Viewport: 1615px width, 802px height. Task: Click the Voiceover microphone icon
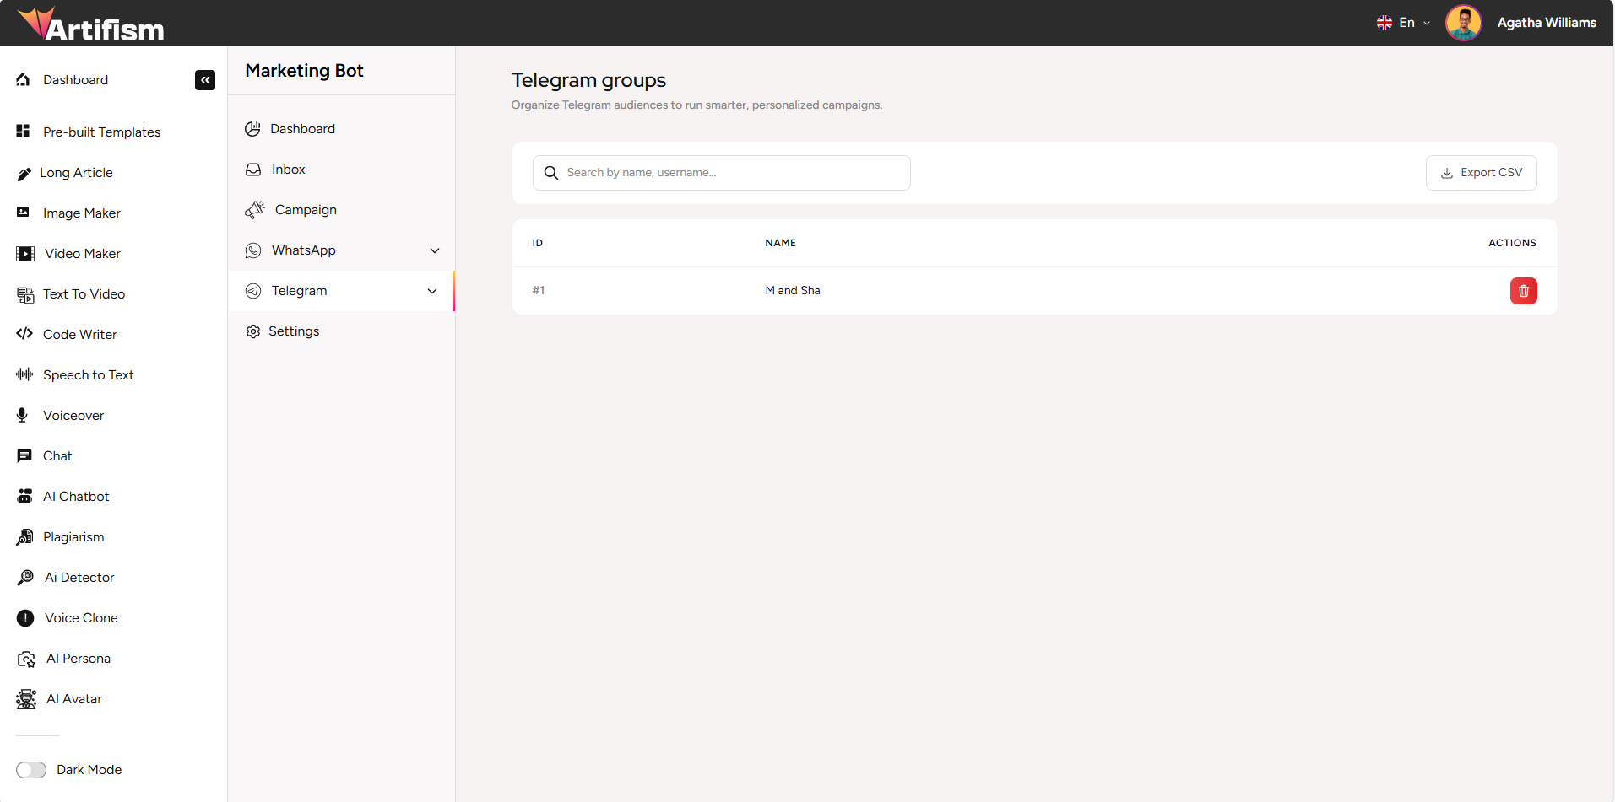[x=23, y=415]
